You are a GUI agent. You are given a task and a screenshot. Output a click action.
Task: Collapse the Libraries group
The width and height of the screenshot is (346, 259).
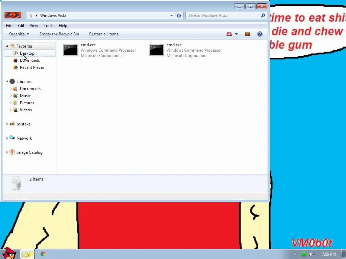7,82
